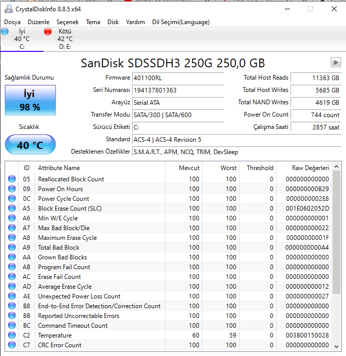Click scrollbar down arrow in attribute list

tap(336, 346)
